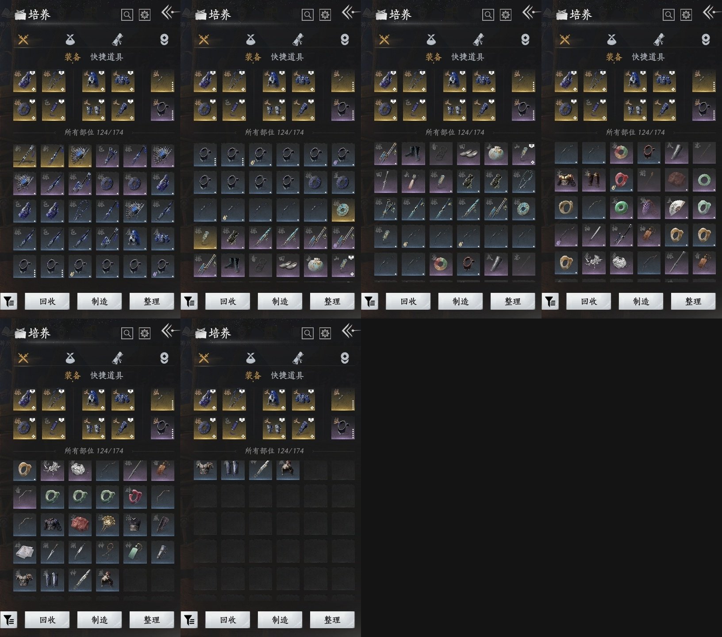Open filter menu in the white fan panel
The width and height of the screenshot is (722, 637).
point(550,301)
